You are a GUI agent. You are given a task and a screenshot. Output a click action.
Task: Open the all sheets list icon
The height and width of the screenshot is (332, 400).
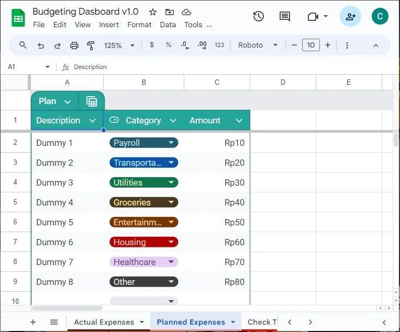54,322
